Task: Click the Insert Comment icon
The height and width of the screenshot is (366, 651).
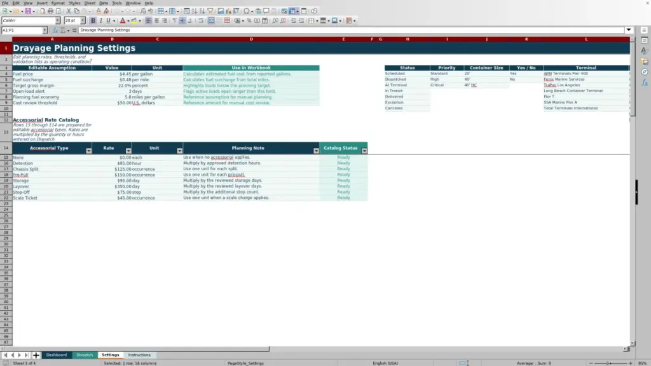Action: coord(266,11)
